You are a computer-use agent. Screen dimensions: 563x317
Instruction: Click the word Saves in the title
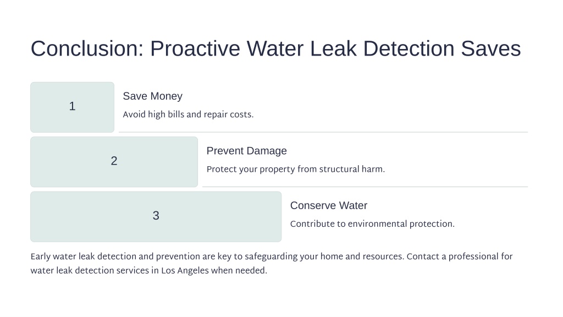(491, 48)
